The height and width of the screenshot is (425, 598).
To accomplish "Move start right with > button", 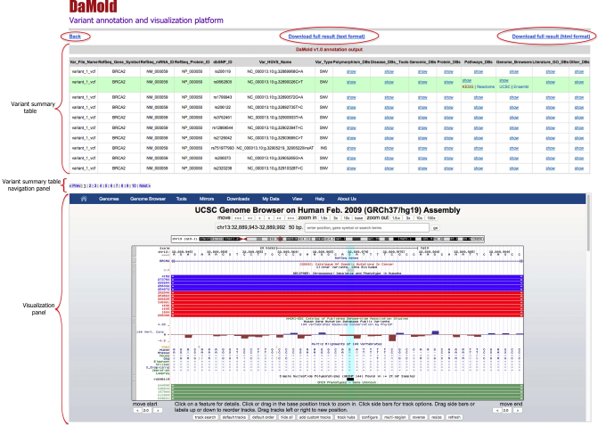I will (158, 411).
